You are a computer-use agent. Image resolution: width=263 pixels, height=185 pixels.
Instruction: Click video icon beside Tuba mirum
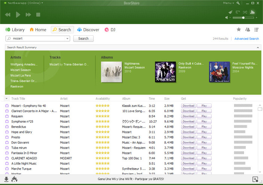click(x=7, y=147)
